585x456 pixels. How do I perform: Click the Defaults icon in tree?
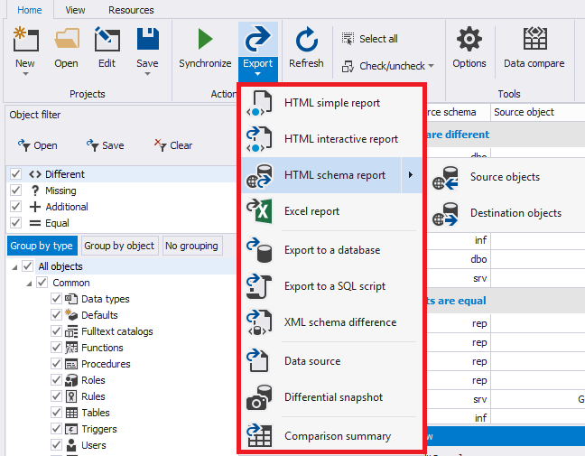point(71,315)
